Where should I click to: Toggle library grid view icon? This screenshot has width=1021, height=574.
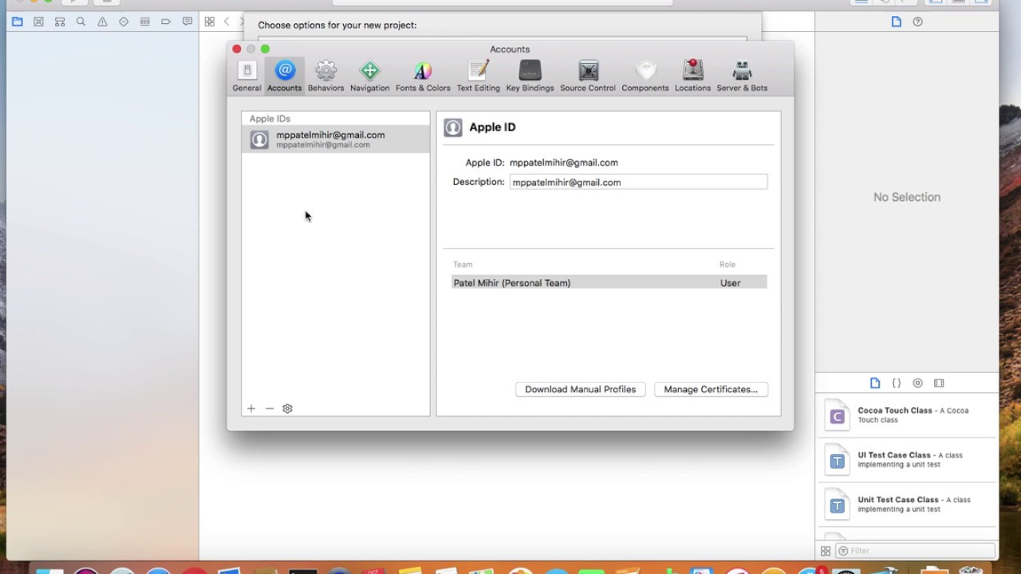pos(826,551)
